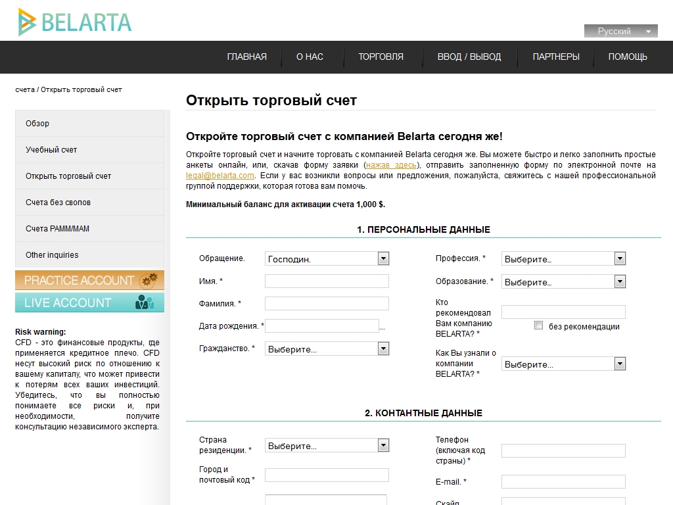This screenshot has height=505, width=673.
Task: Go to ВВОД / ВЫВОД menu item
Action: click(x=469, y=57)
